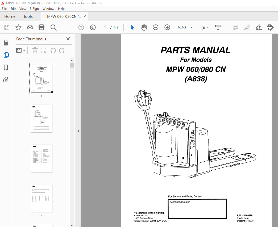Select page 3 thumbnail

coord(42,158)
